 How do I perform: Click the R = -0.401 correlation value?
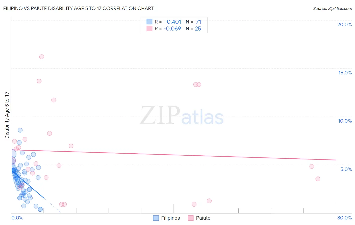click(168, 22)
